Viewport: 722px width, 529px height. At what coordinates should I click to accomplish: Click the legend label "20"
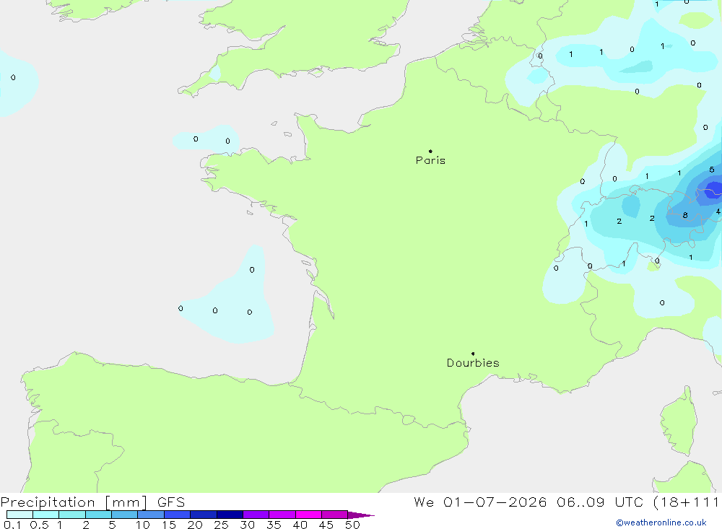(195, 525)
